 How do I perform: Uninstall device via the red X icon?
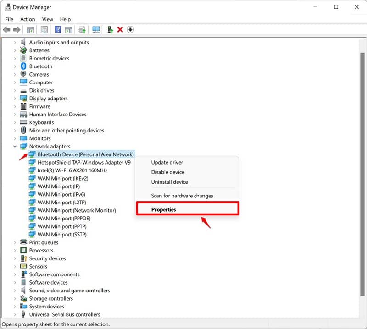(120, 29)
